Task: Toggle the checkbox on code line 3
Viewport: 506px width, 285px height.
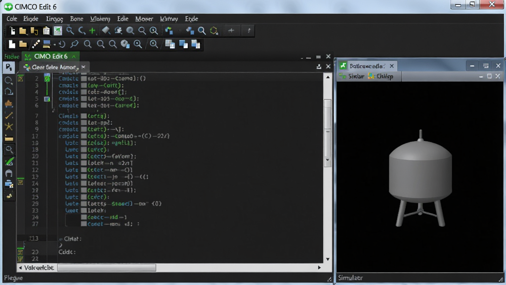Action: coord(84,85)
